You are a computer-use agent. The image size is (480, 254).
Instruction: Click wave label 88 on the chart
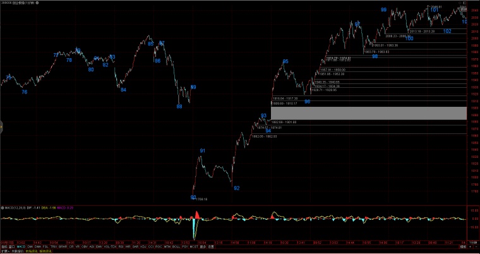pyautogui.click(x=179, y=107)
